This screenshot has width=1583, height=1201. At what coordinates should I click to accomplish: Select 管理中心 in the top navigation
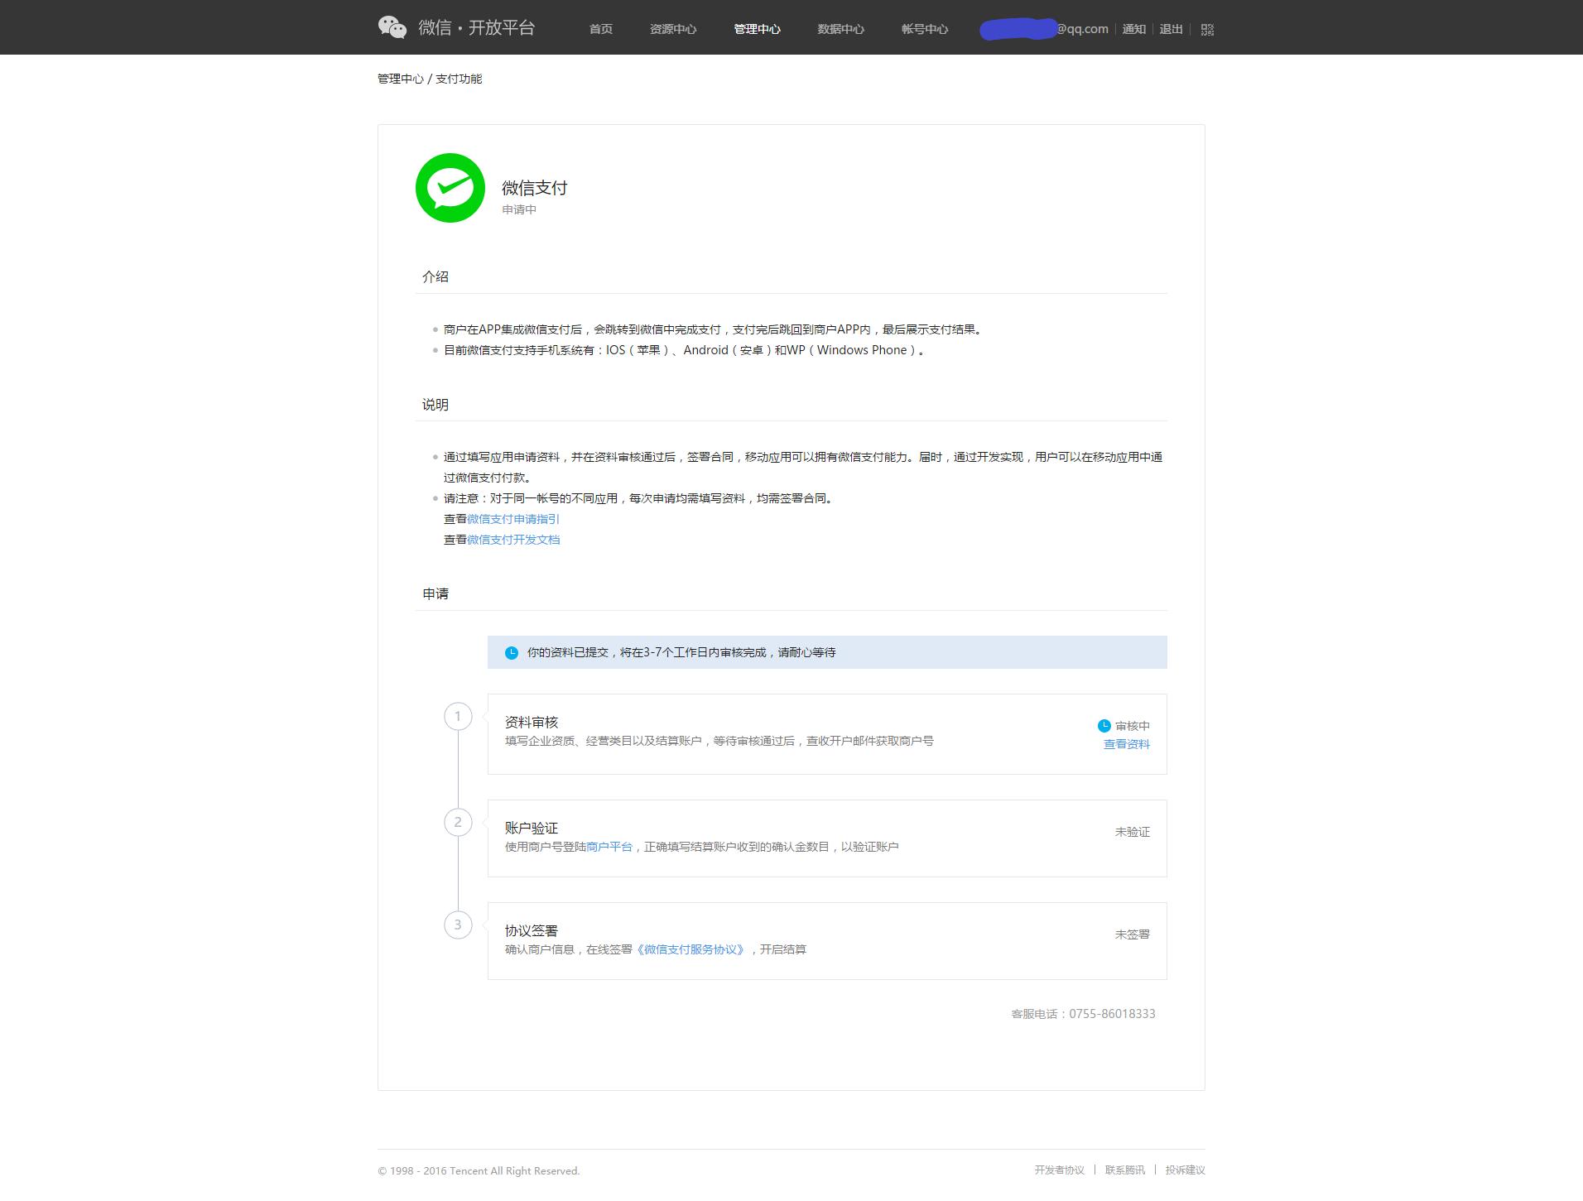click(x=757, y=29)
